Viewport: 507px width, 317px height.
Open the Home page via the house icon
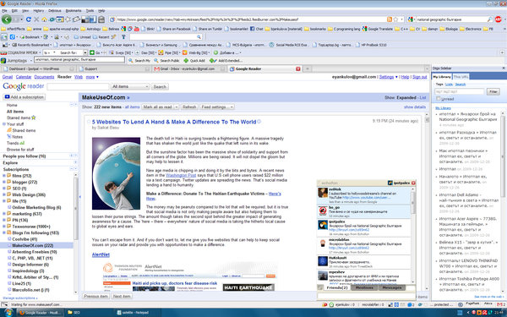(x=44, y=19)
